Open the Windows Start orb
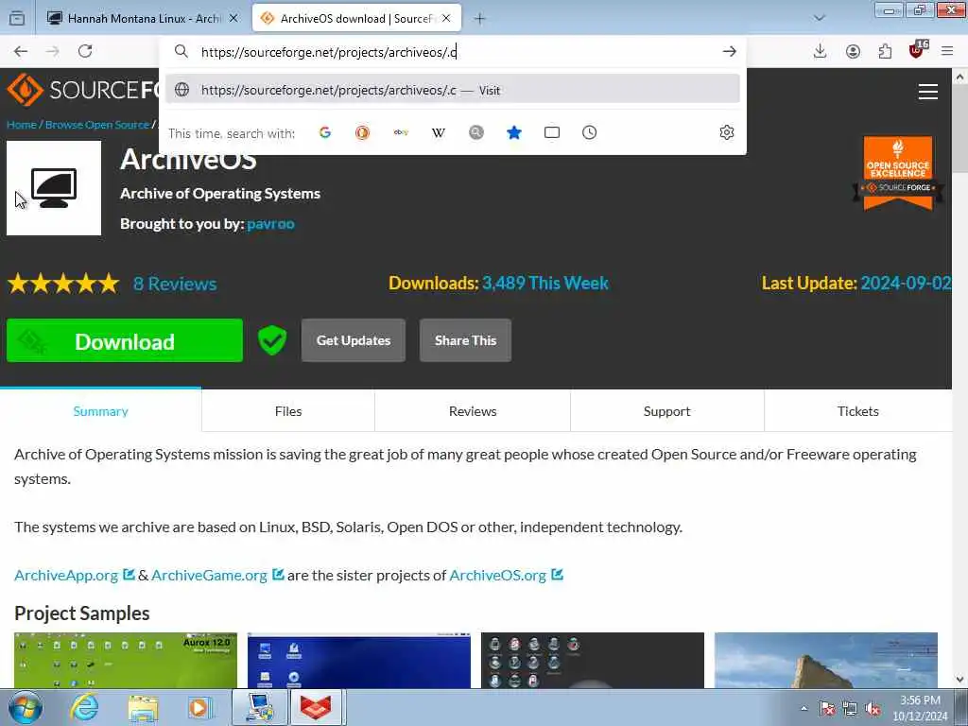 click(26, 707)
